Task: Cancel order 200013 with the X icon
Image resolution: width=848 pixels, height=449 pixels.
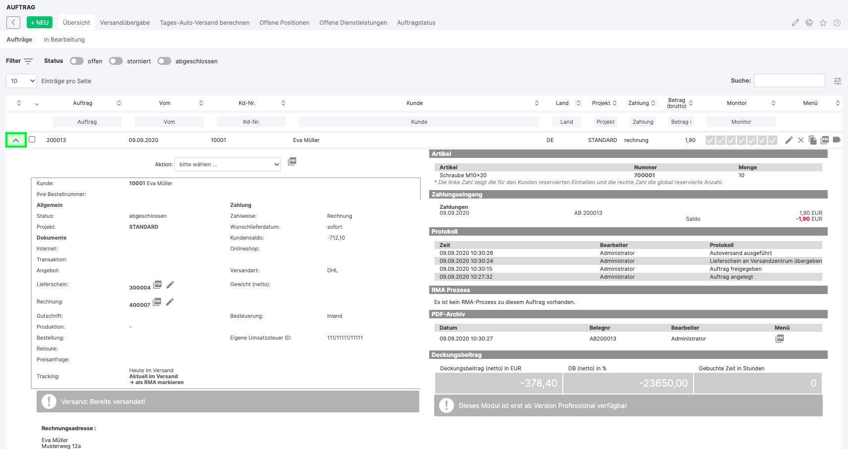Action: 800,140
